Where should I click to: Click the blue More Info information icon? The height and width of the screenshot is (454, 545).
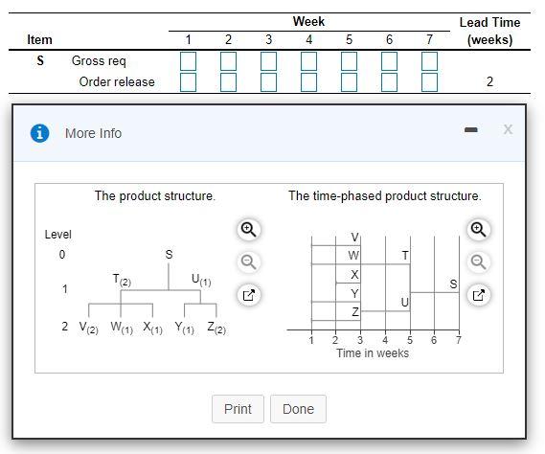coord(39,133)
